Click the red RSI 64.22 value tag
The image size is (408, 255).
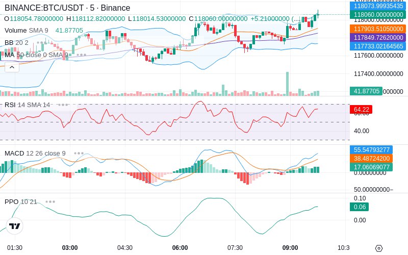(361, 110)
